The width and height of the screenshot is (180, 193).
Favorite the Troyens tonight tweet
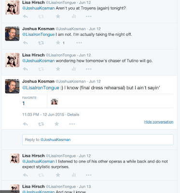tap(58, 16)
